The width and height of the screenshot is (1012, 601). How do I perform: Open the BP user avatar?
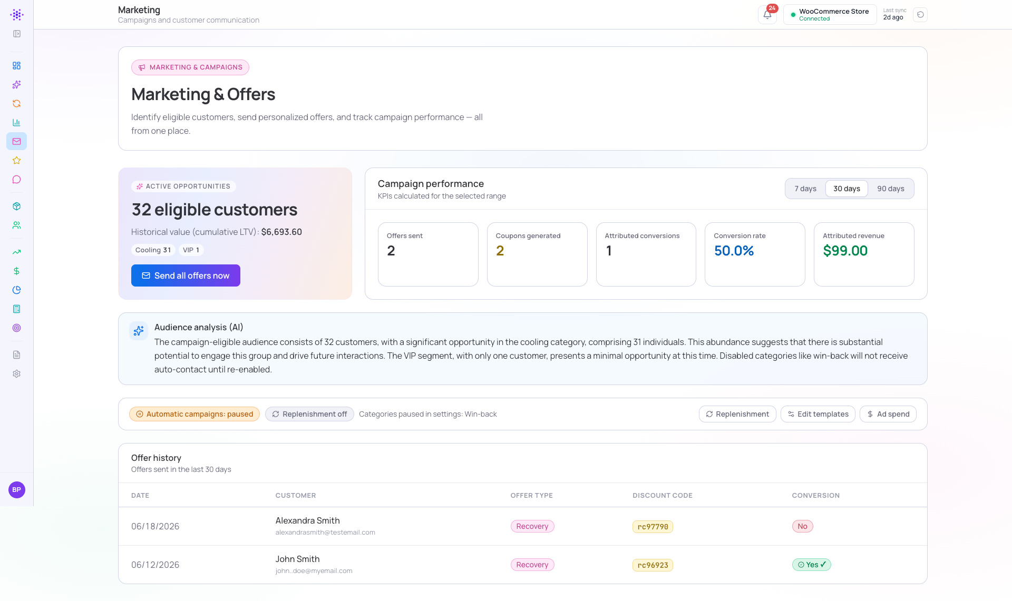[x=17, y=490]
